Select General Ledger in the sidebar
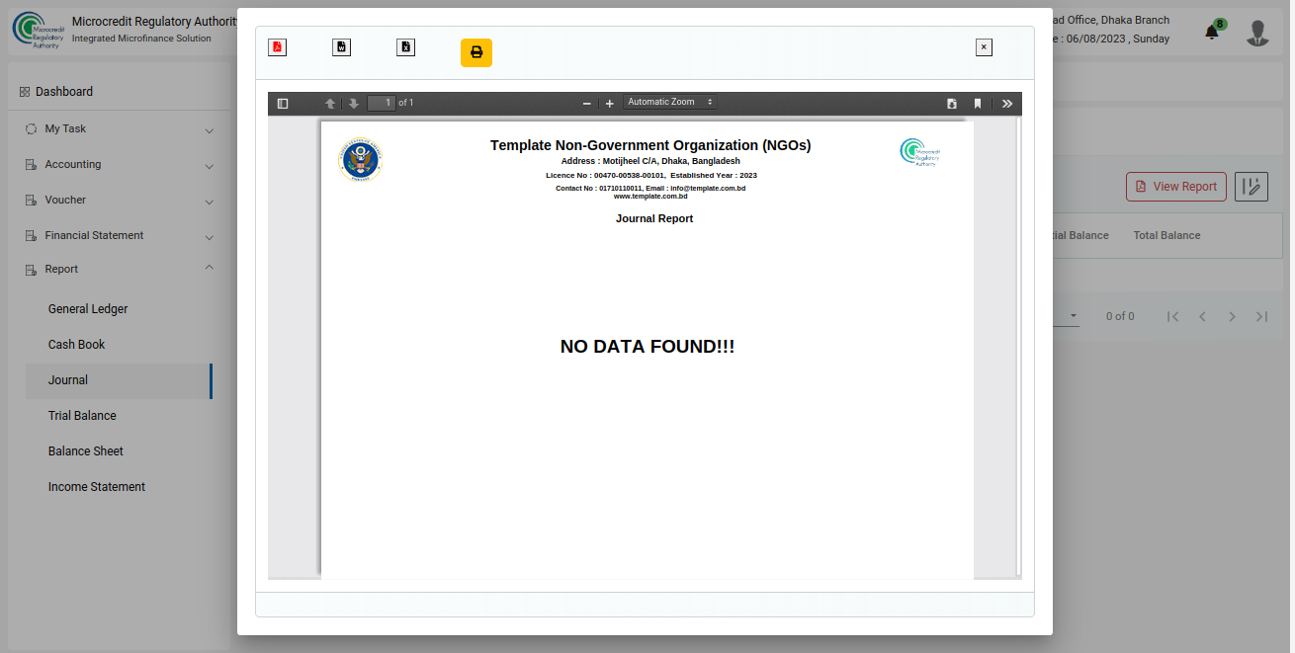 [88, 309]
